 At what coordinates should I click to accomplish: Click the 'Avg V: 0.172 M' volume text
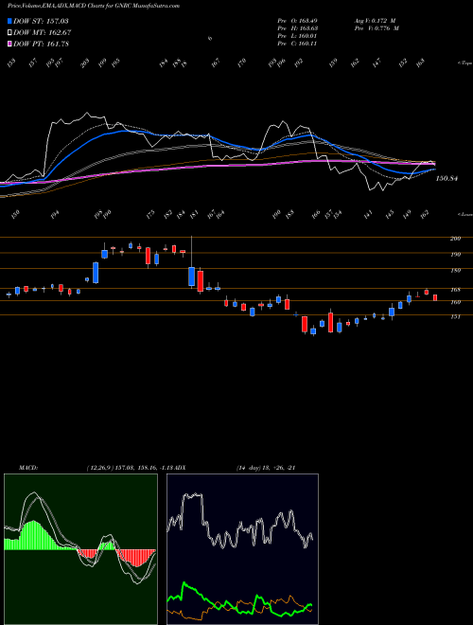point(375,20)
